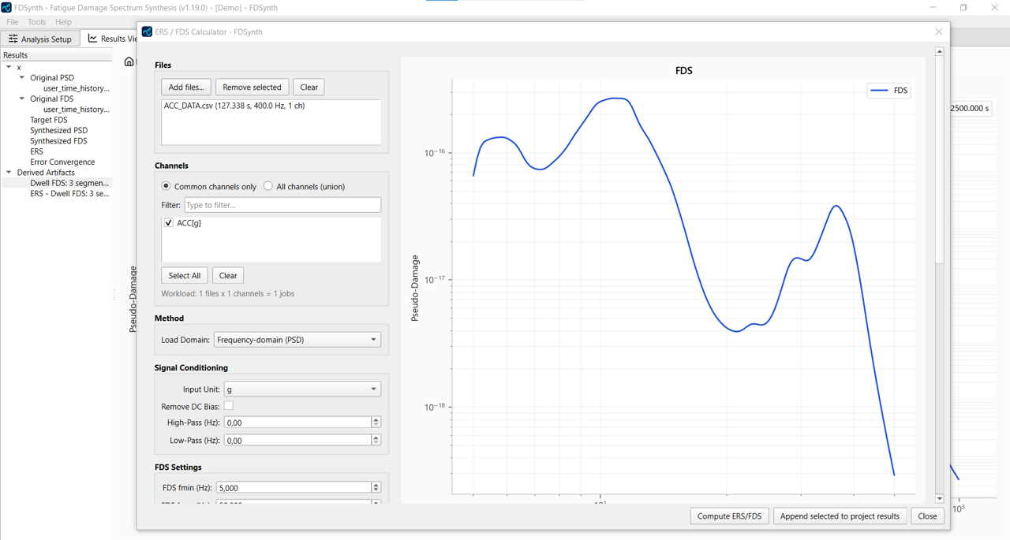The height and width of the screenshot is (540, 1010).
Task: Check the Remove DC Bias checkbox
Action: (229, 406)
